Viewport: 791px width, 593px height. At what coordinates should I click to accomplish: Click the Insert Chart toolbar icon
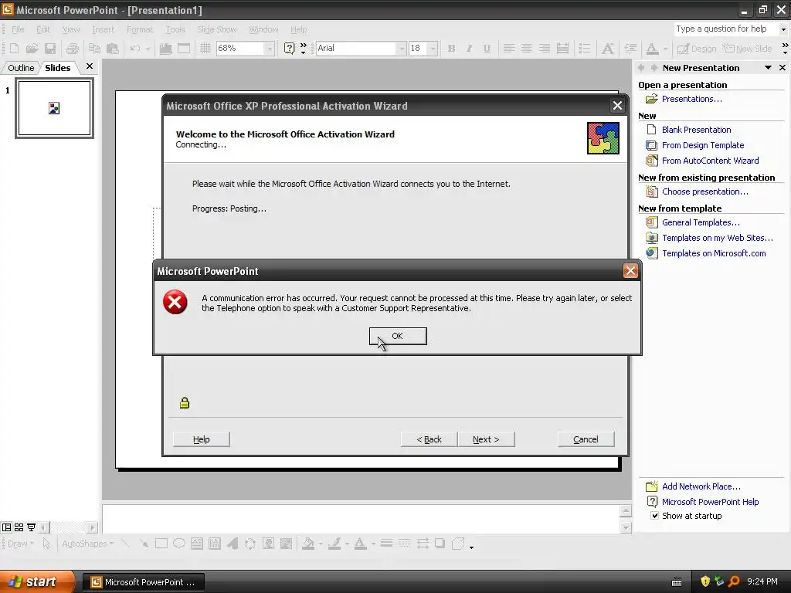[165, 49]
